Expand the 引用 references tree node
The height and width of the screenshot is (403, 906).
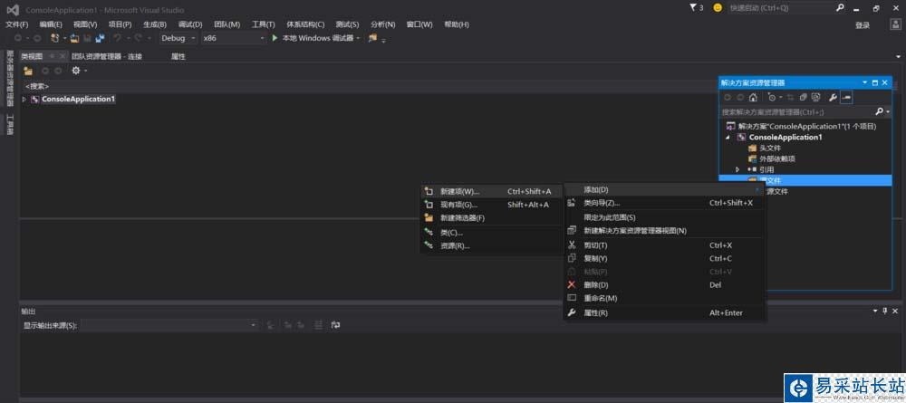pyautogui.click(x=737, y=169)
